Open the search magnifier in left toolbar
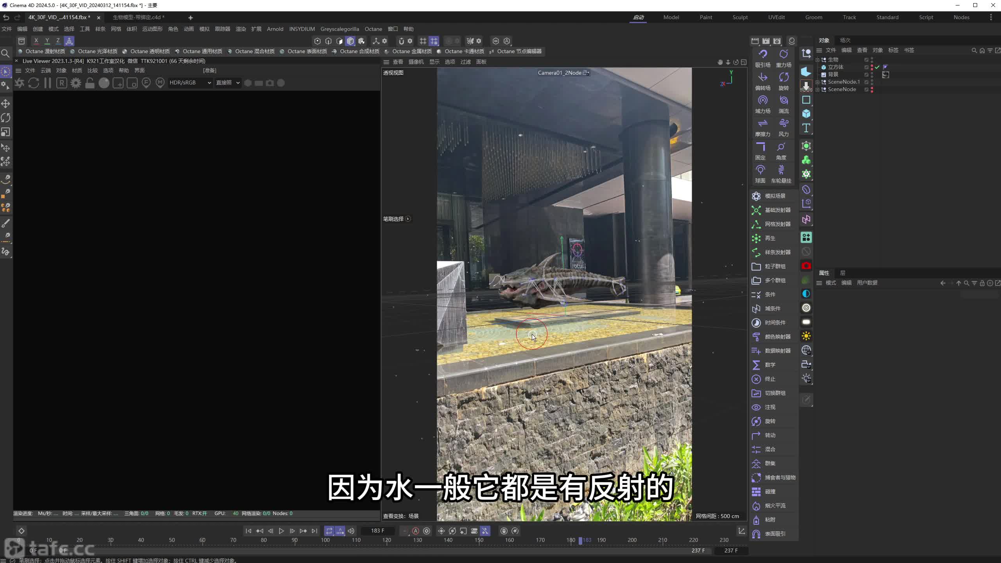 5,54
